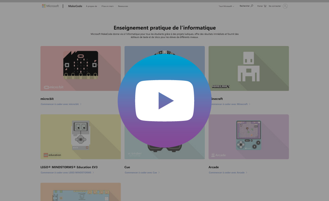Open the Prise en main menu

pos(108,6)
